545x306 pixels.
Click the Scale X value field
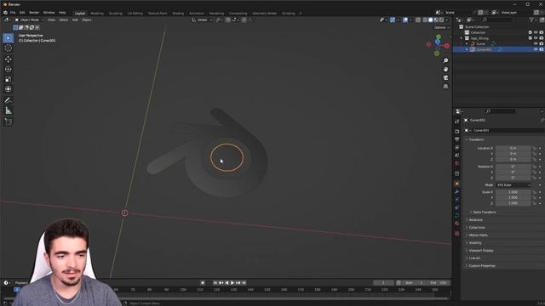click(x=513, y=192)
